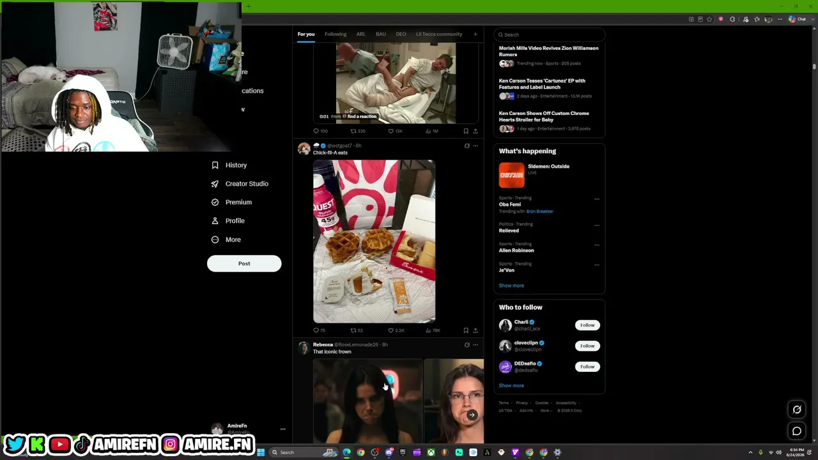Screen dimensions: 818x460
Task: Open the Chick-fil-A food photo
Action: coord(374,241)
